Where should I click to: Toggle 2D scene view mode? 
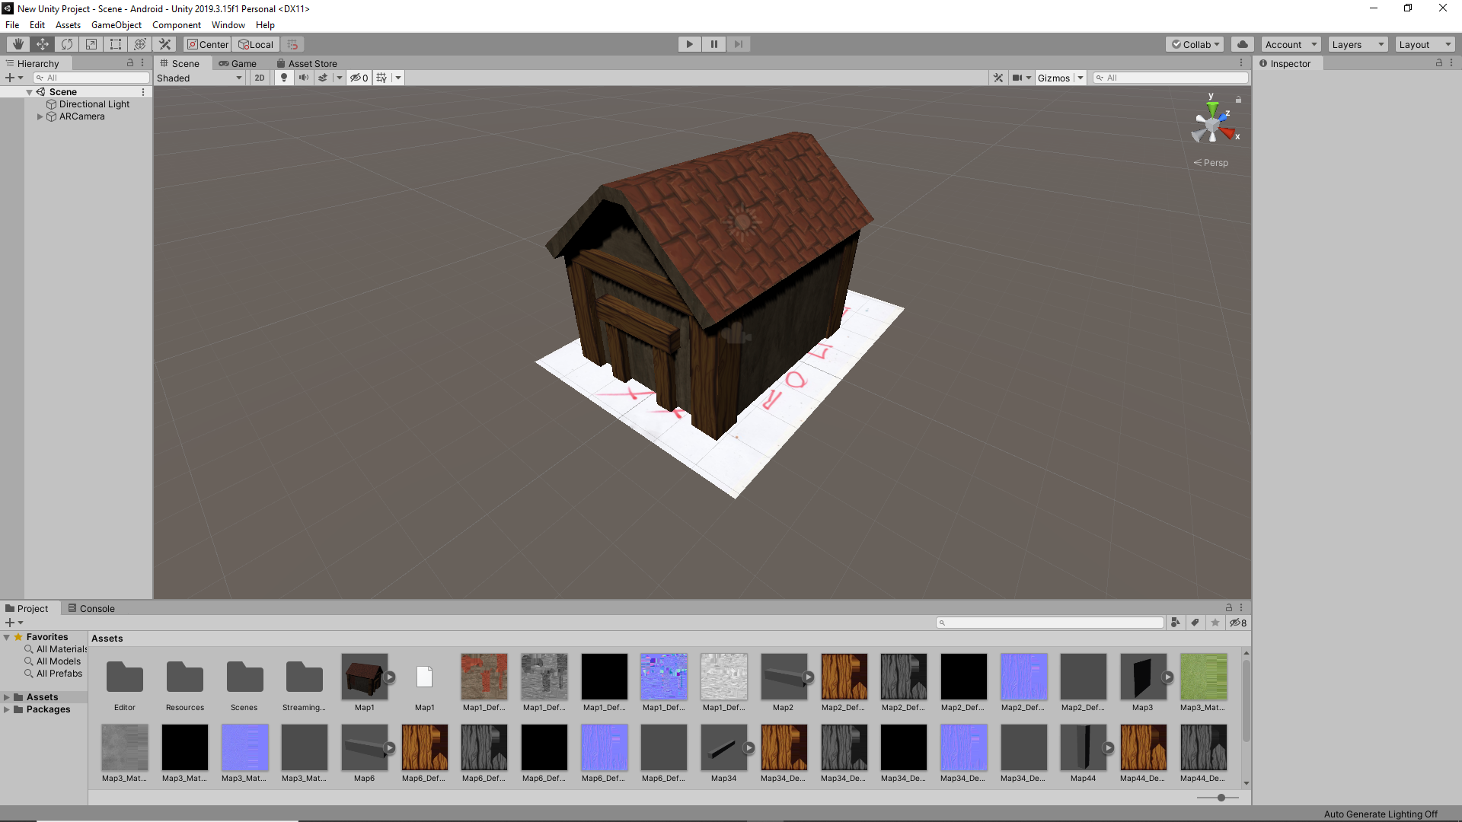260,78
